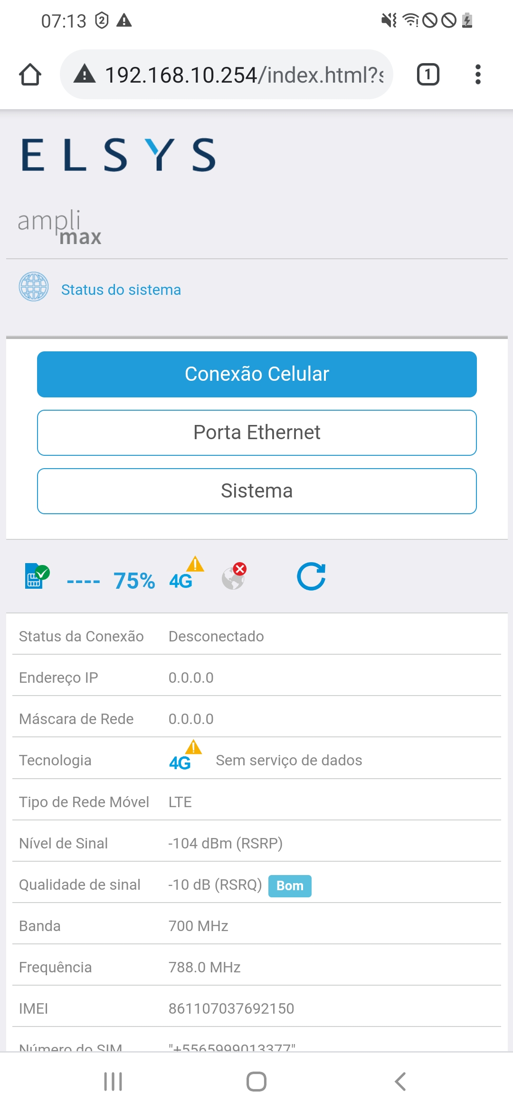Open the Sistema tab
The height and width of the screenshot is (1111, 513).
[256, 491]
